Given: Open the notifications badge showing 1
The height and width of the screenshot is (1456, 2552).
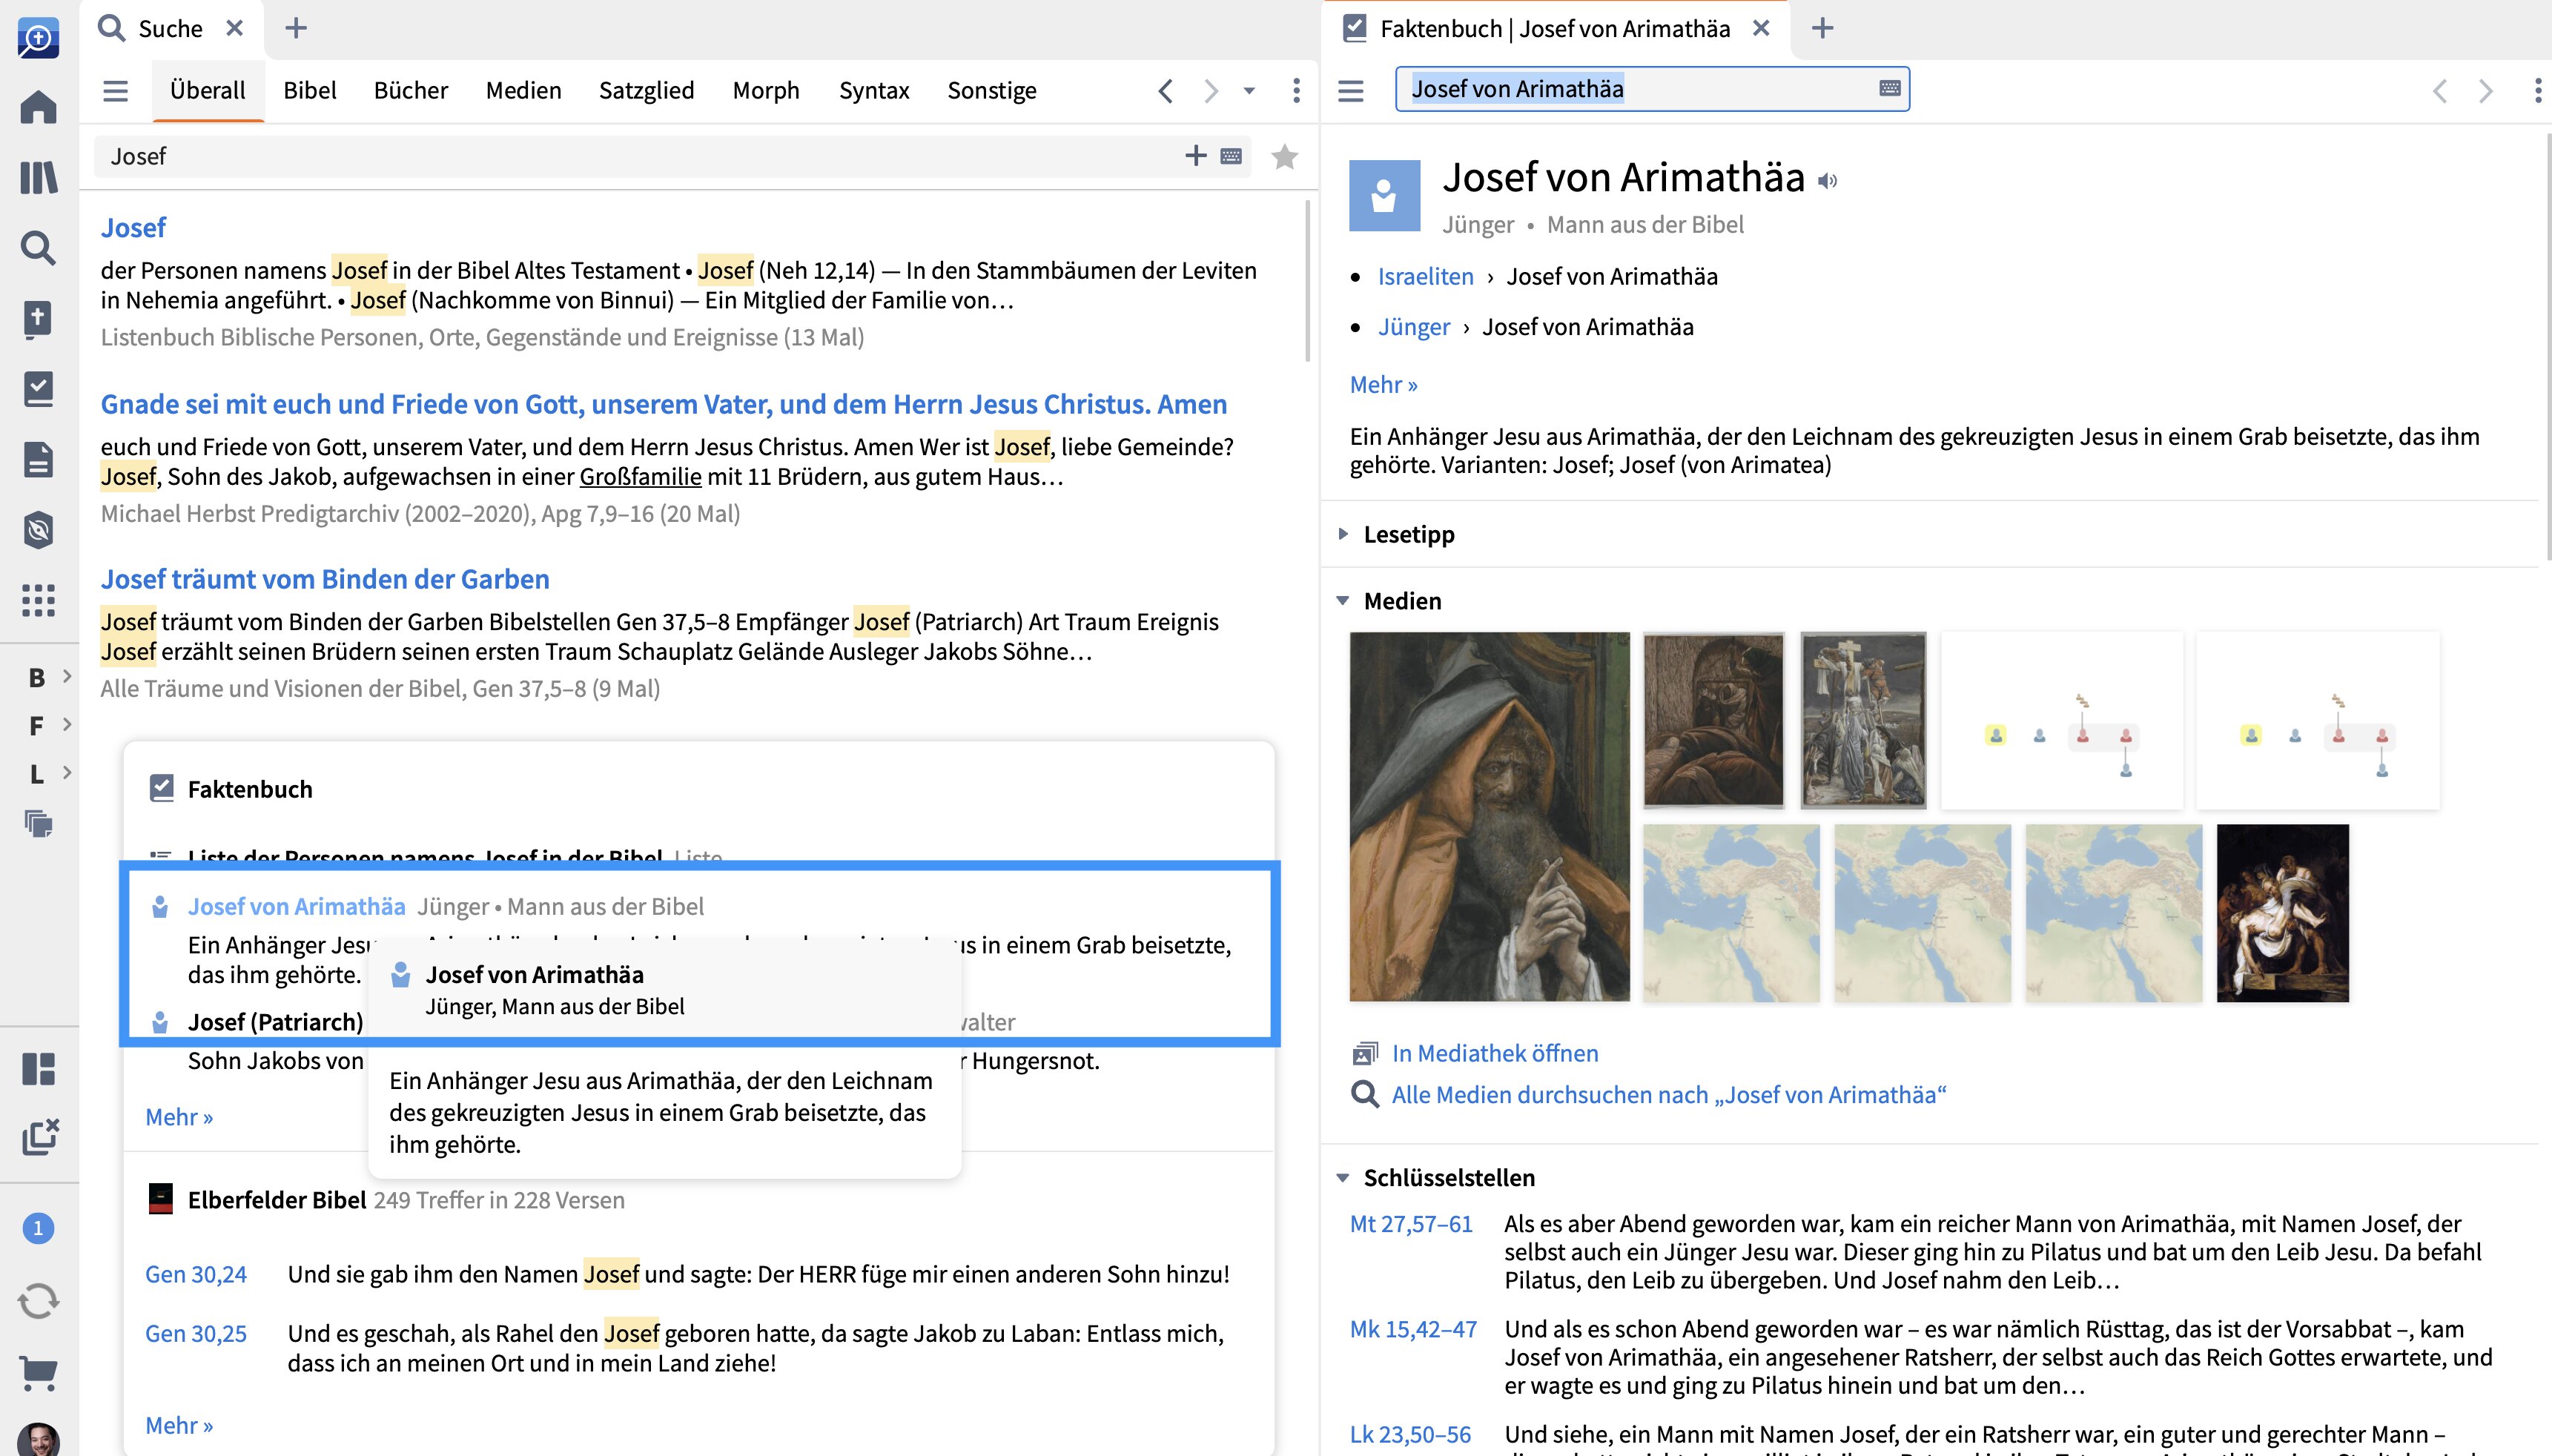Looking at the screenshot, I should (x=38, y=1228).
